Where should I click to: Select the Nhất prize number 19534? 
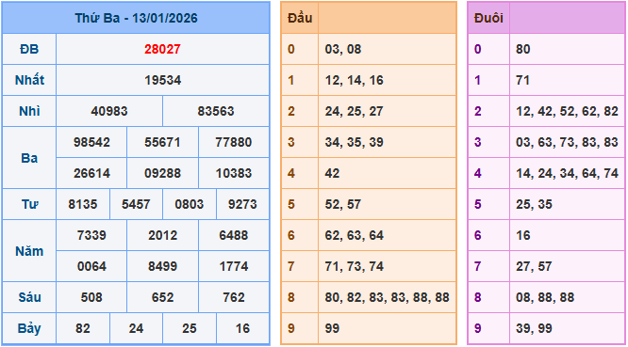pos(162,80)
